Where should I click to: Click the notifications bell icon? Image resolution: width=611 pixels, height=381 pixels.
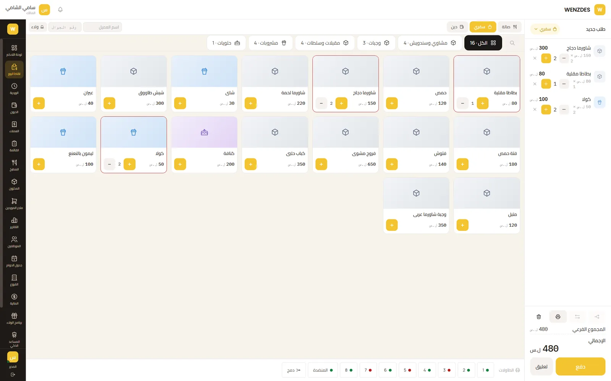coord(60,10)
